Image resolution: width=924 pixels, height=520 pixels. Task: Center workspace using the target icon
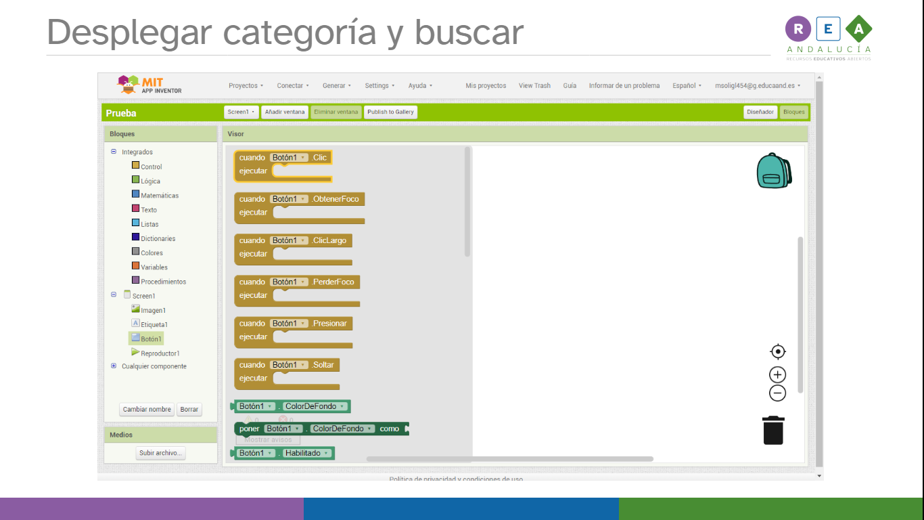pos(778,351)
